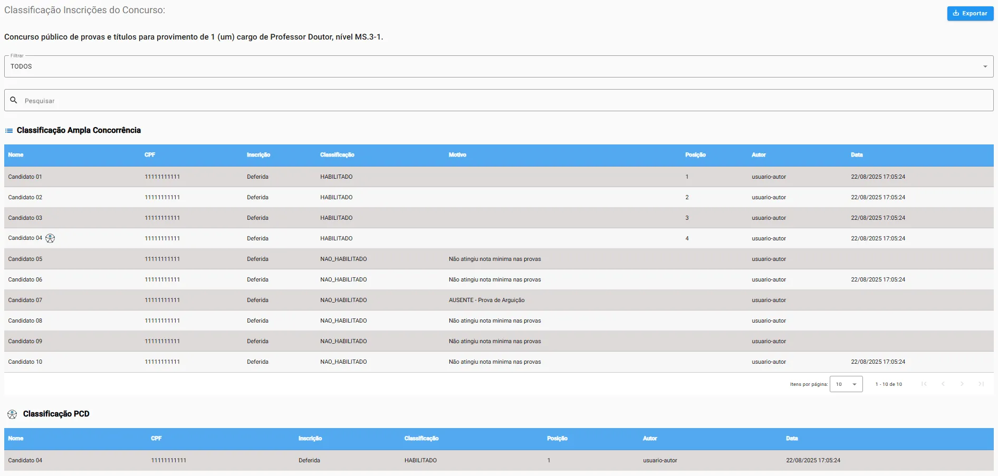Jump to last page arrow

click(981, 384)
